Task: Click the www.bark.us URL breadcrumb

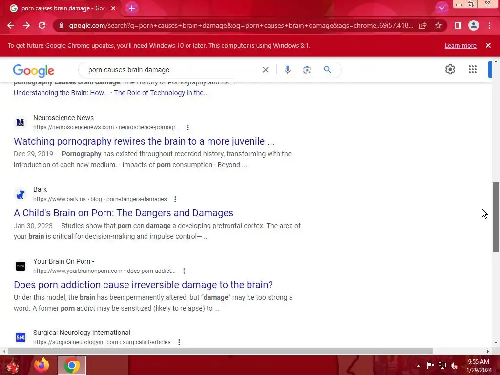Action: click(100, 199)
